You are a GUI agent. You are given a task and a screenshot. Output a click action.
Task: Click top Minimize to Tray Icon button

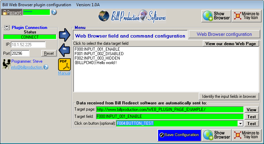pos(246,16)
